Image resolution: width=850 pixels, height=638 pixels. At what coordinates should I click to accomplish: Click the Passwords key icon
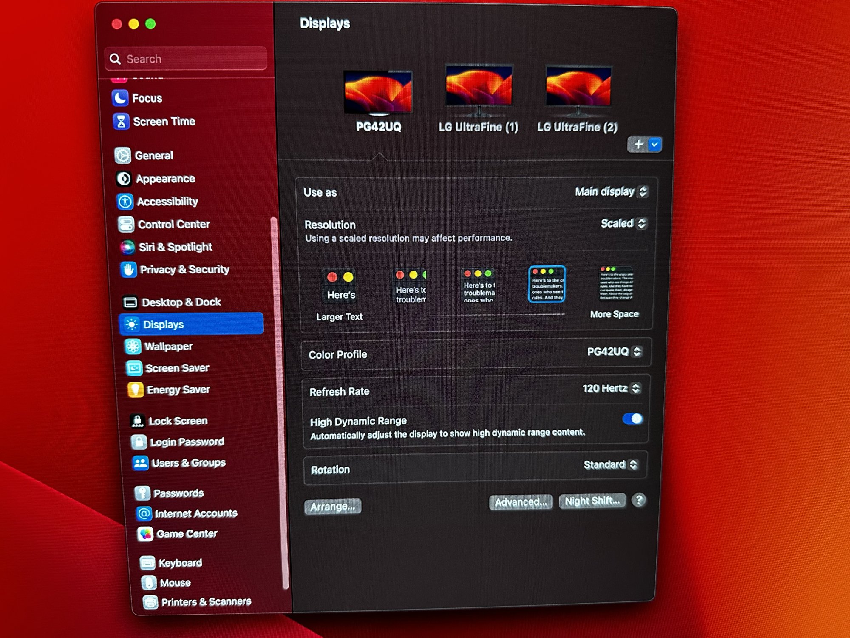coord(142,493)
